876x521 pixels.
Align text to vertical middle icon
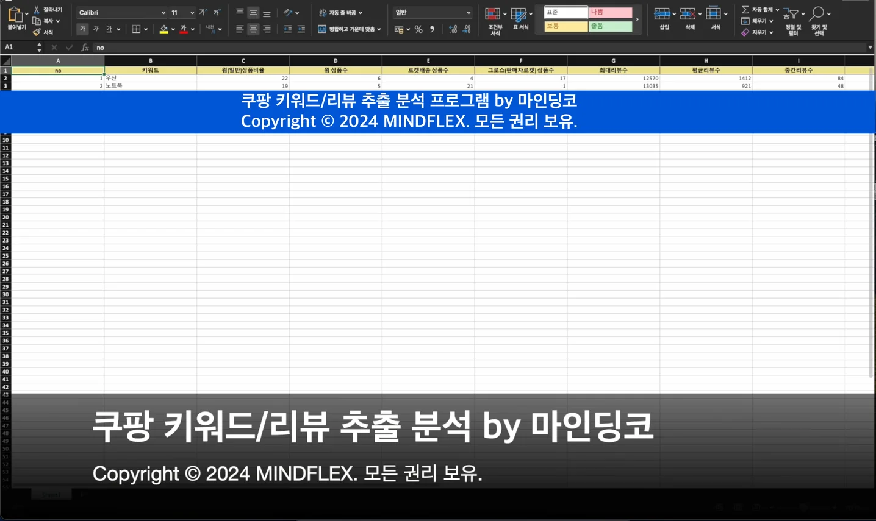click(x=253, y=12)
